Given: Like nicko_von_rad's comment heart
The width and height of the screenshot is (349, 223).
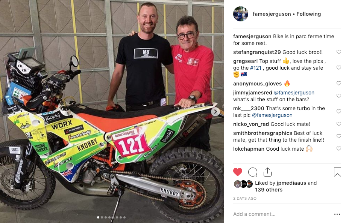Looking at the screenshot, I should [x=338, y=124].
